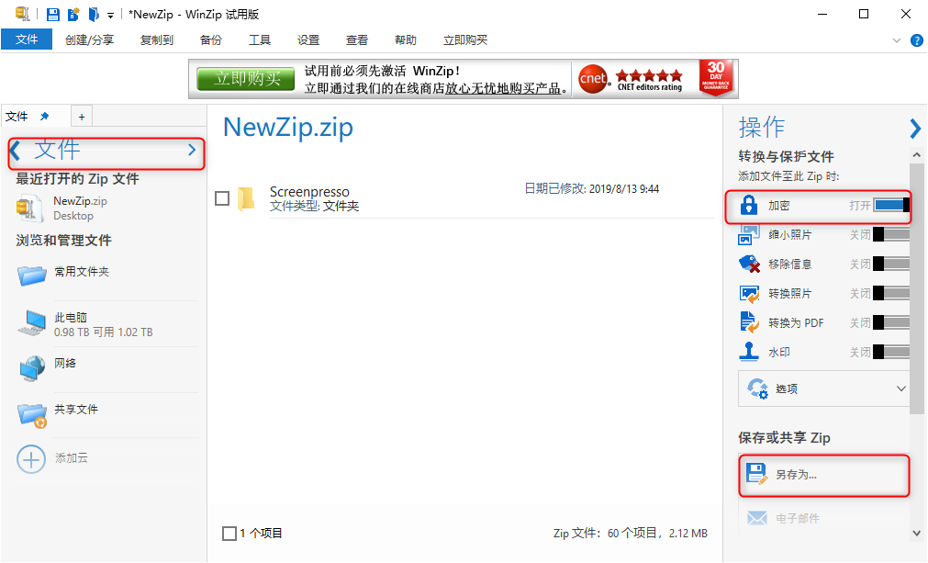
Task: Open the quick access toolbar dropdown arrow
Action: (x=110, y=16)
